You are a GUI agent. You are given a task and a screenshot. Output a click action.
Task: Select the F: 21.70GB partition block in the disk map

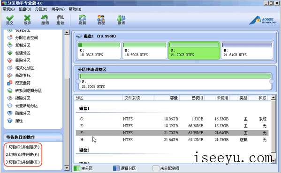click(194, 50)
